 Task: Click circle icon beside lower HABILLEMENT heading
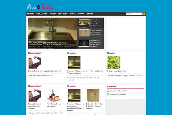[29, 86]
